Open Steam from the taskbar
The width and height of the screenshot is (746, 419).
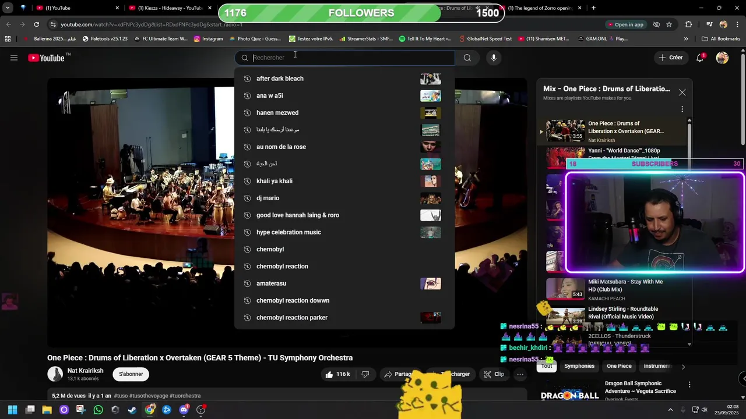[132, 410]
